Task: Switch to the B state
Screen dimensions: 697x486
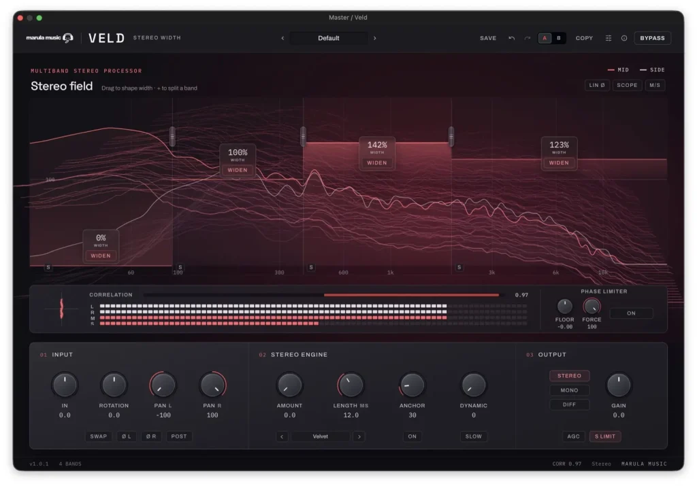Action: tap(559, 38)
